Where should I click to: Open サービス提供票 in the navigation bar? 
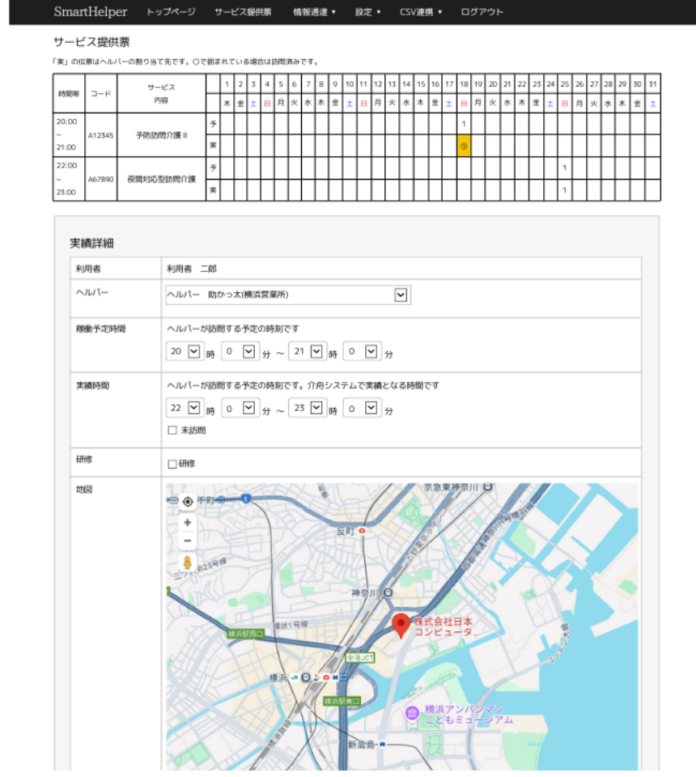243,12
